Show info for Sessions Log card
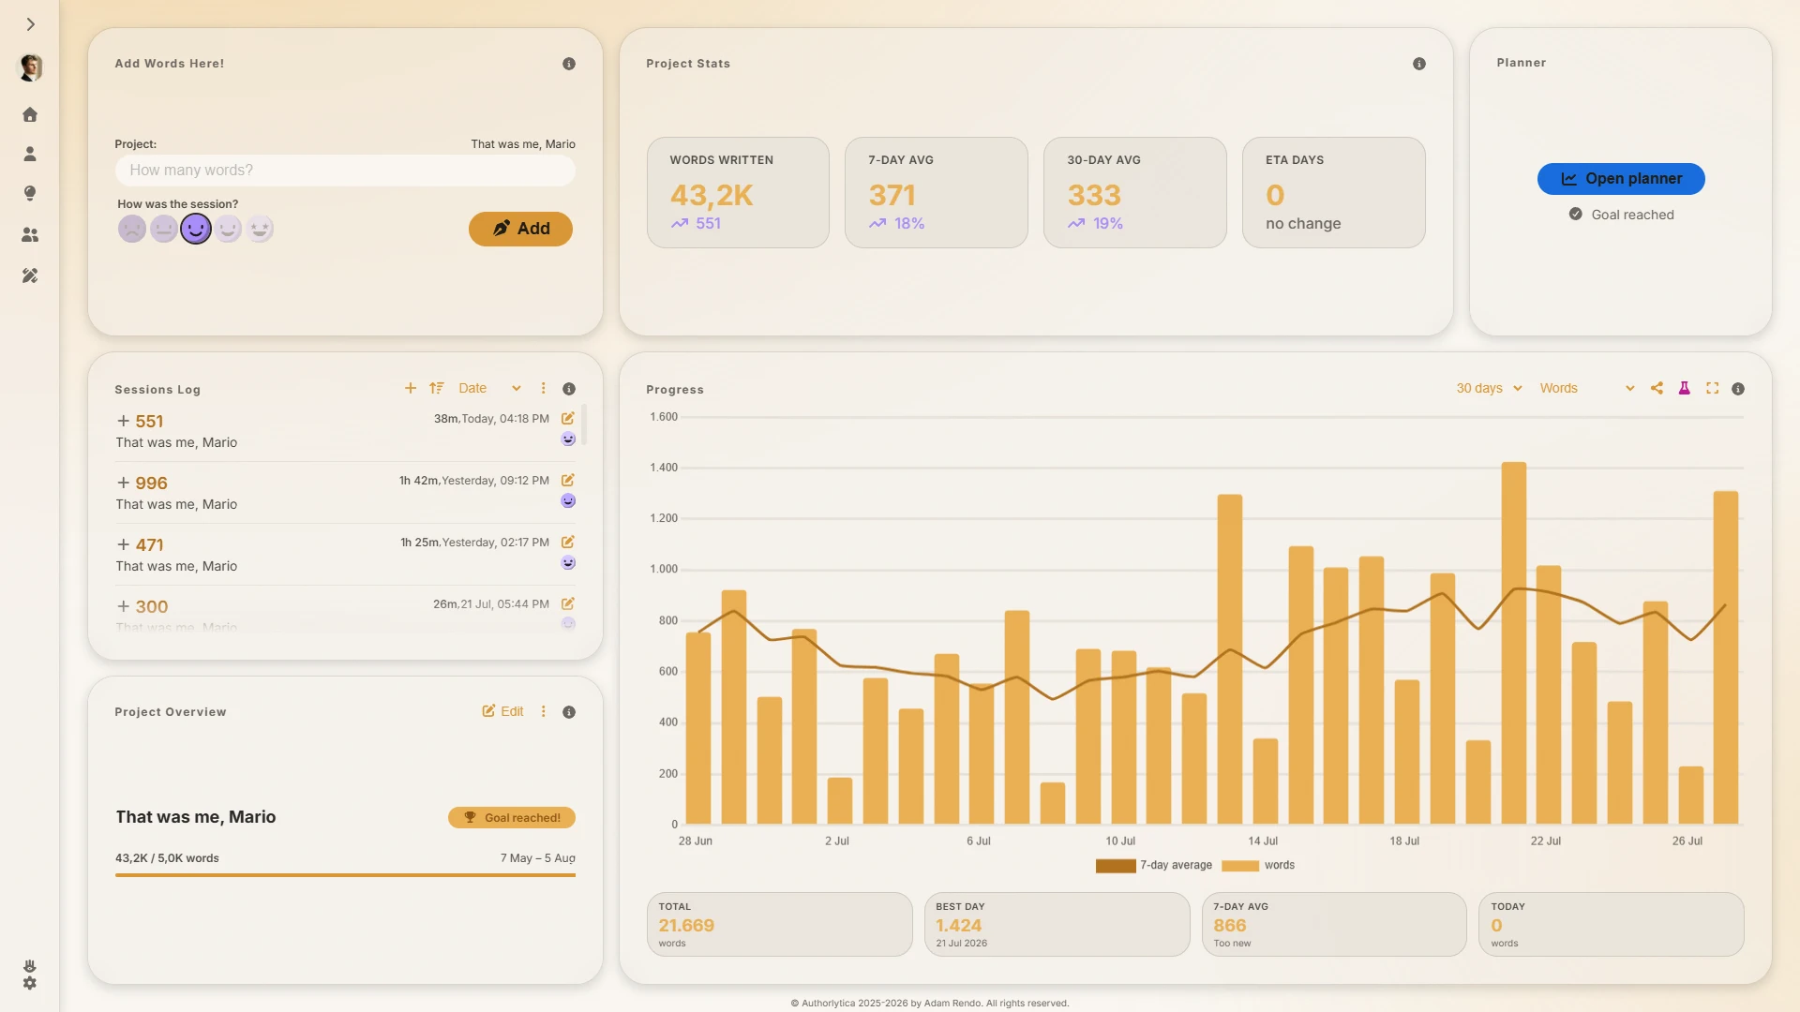 click(x=569, y=389)
